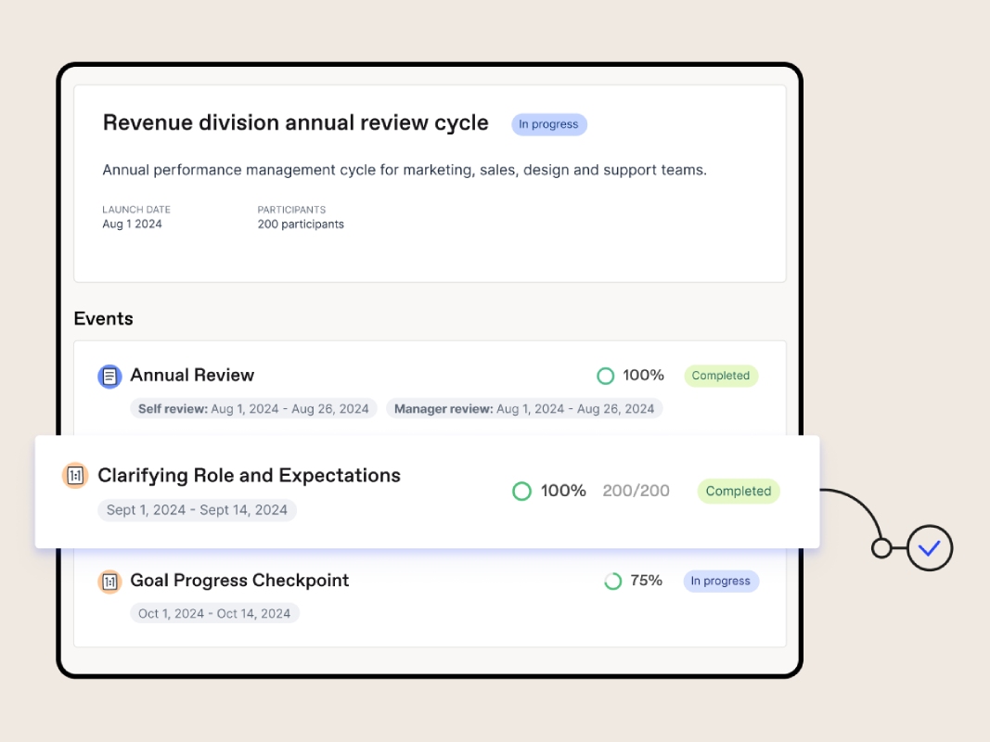Click the Completed badge on Annual Review
990x742 pixels.
[x=720, y=376]
